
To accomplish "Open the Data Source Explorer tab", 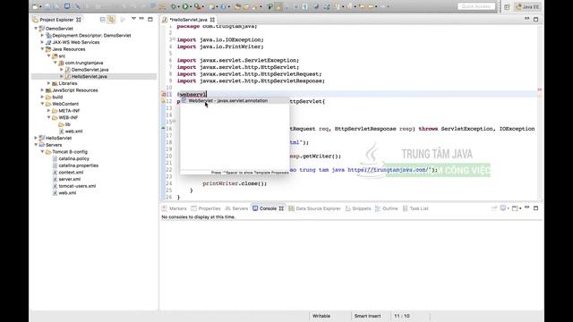I will [x=314, y=208].
